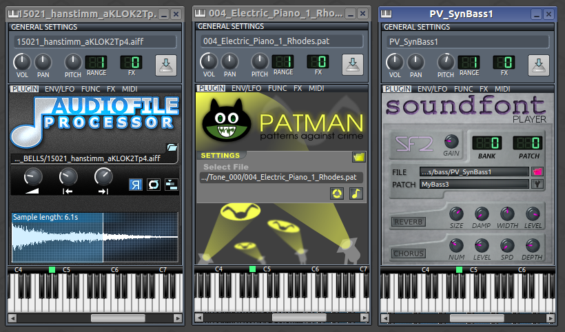The image size is (565, 332).
Task: Enable loop mode in AudioFile Processor
Action: [154, 184]
